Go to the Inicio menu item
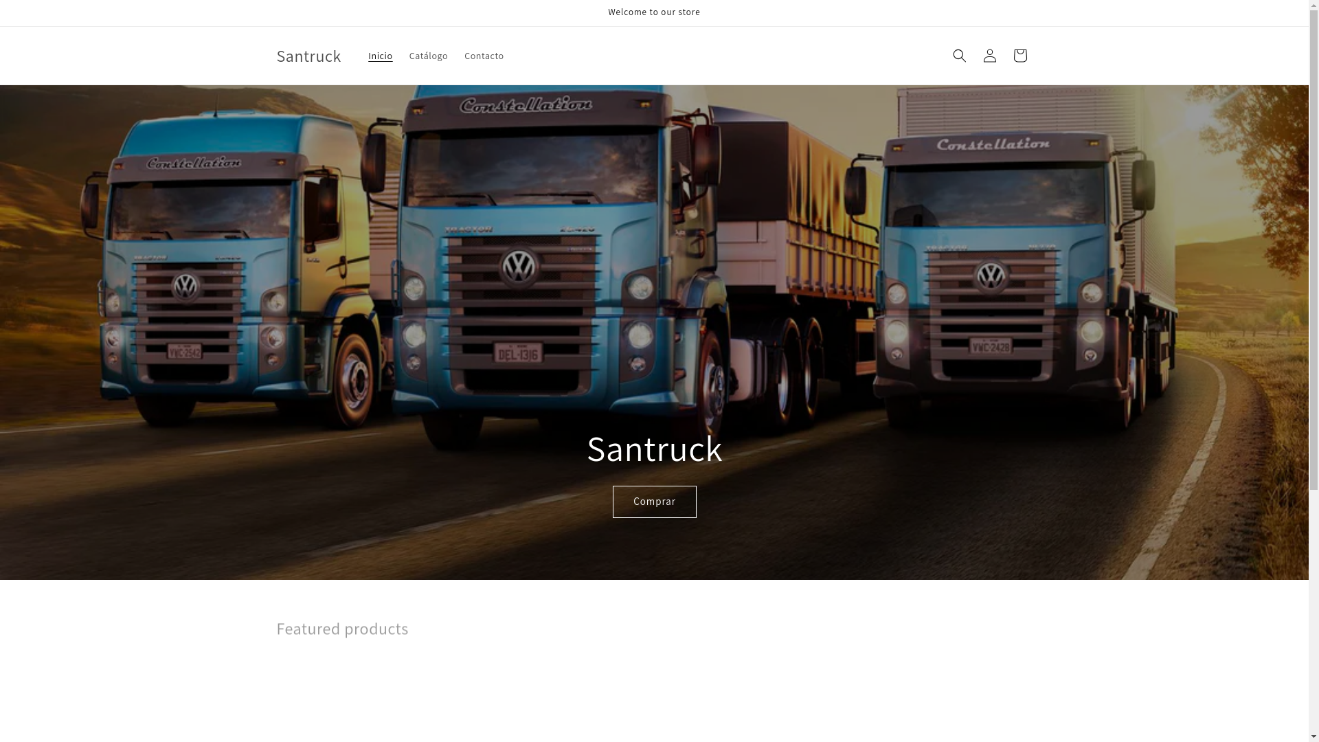Viewport: 1319px width, 742px height. pos(380,56)
